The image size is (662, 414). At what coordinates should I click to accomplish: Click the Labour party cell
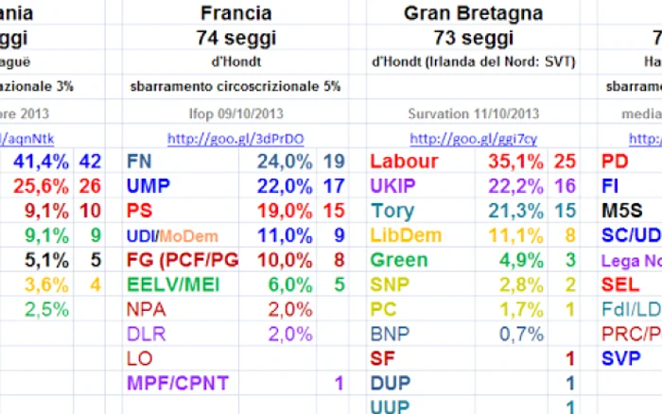pyautogui.click(x=421, y=162)
